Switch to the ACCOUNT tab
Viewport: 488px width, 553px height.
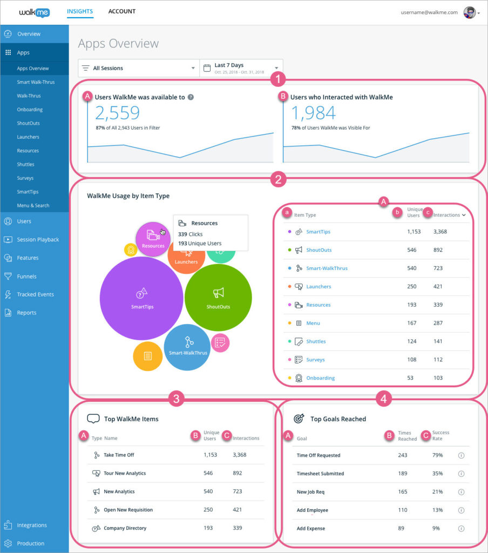tap(121, 11)
